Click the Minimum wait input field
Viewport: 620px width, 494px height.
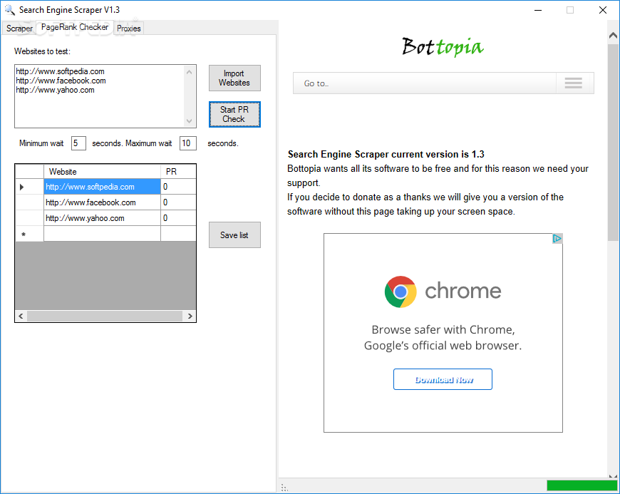pyautogui.click(x=78, y=143)
